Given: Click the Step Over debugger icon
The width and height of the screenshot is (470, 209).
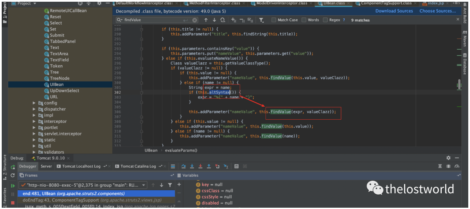Looking at the screenshot, I should (184, 166).
